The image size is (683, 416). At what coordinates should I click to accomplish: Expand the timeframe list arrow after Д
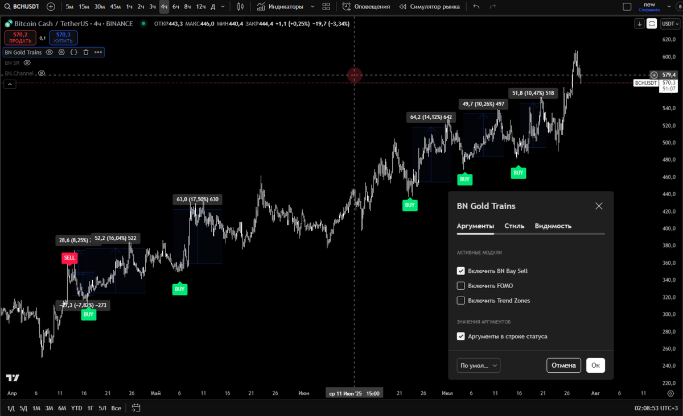click(x=224, y=7)
